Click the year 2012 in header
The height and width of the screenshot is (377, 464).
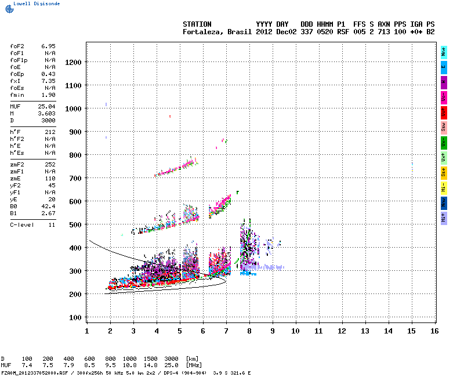pos(264,32)
